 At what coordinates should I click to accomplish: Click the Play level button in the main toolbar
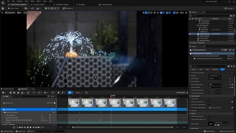46,8
